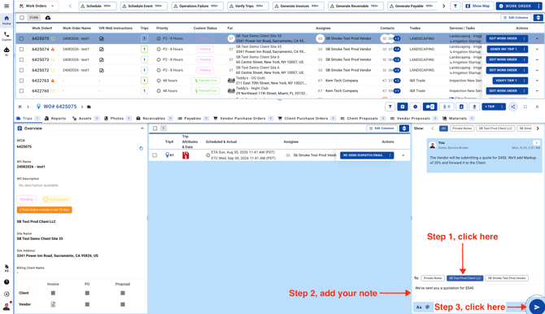545x314 pixels.
Task: Check the box for work order 6425074
Action: 21,49
